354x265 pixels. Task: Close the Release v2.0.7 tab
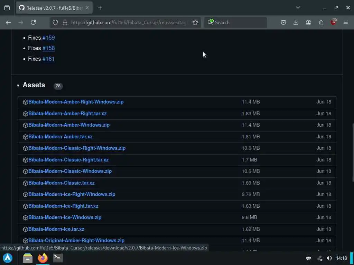click(x=87, y=8)
